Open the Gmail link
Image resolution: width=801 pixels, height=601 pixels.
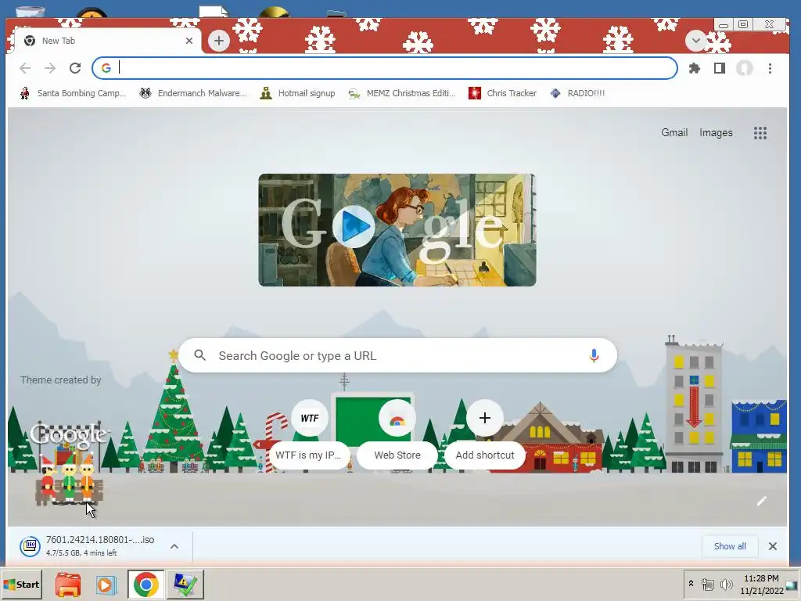(x=674, y=133)
